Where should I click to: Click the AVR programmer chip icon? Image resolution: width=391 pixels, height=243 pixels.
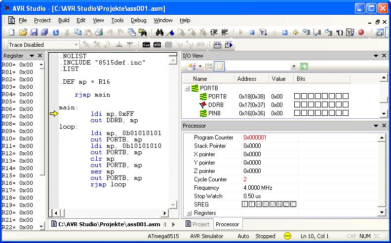tap(157, 45)
